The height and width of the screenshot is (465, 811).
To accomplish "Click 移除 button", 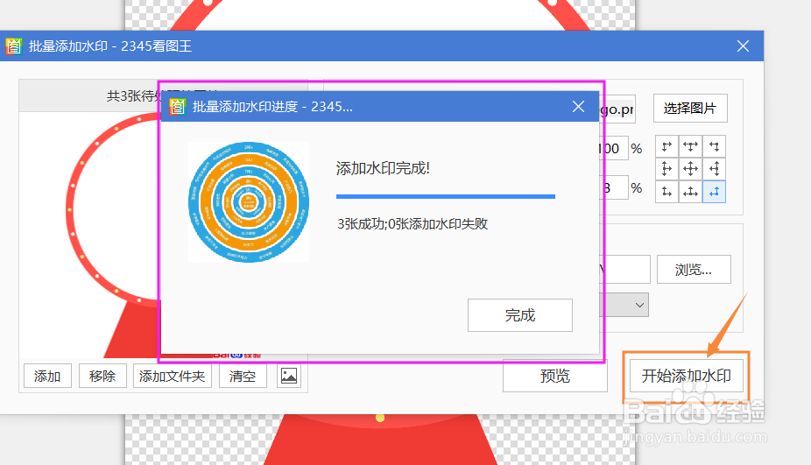I will pyautogui.click(x=102, y=376).
